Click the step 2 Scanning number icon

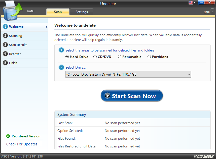pos(5,36)
